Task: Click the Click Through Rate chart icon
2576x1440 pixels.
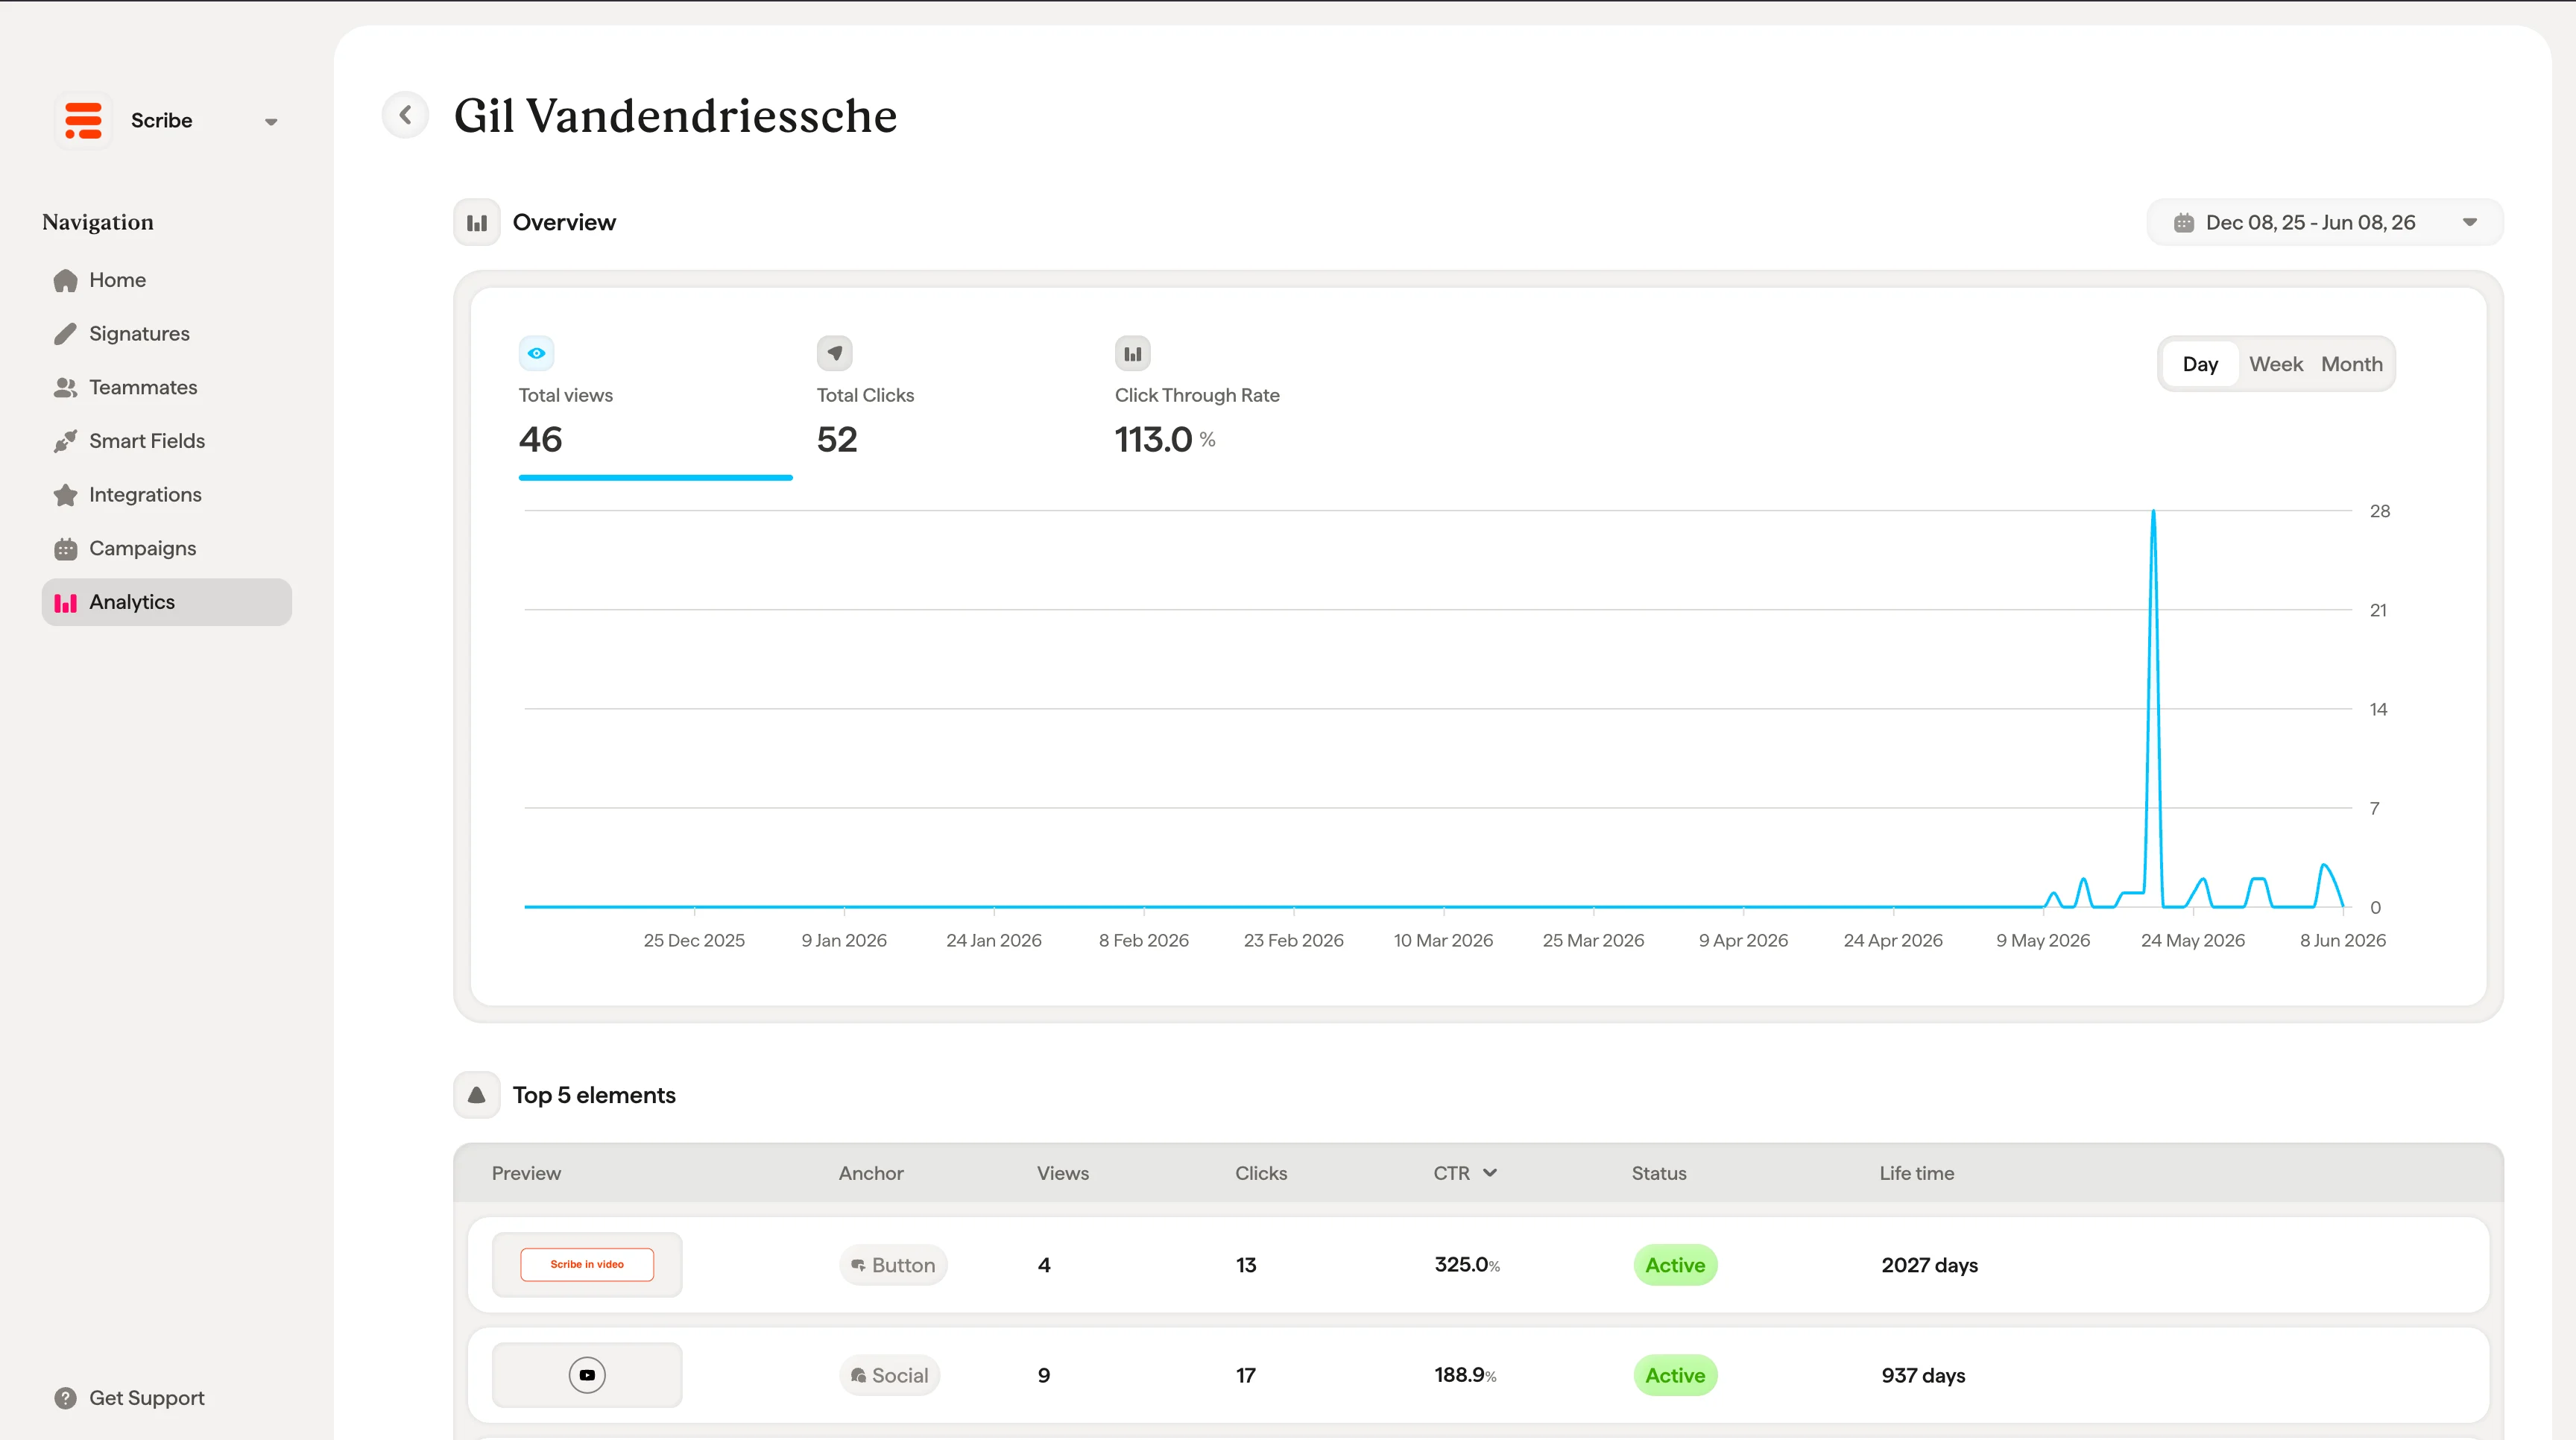Action: pyautogui.click(x=1132, y=353)
